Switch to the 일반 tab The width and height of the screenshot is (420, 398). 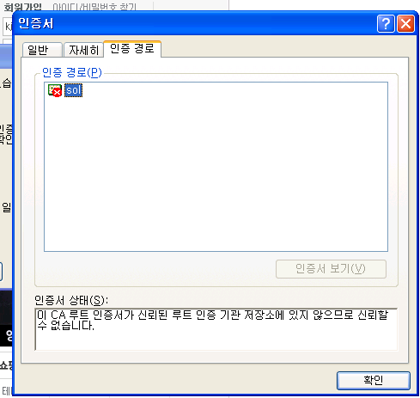point(42,50)
